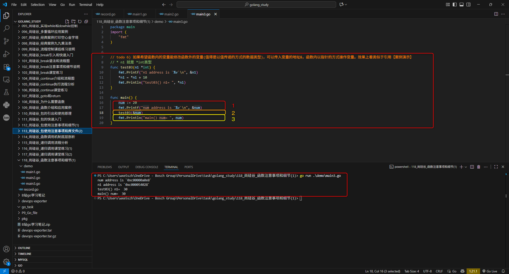Switch to the main2.go editor tab
This screenshot has width=509, height=274.
tap(172, 14)
